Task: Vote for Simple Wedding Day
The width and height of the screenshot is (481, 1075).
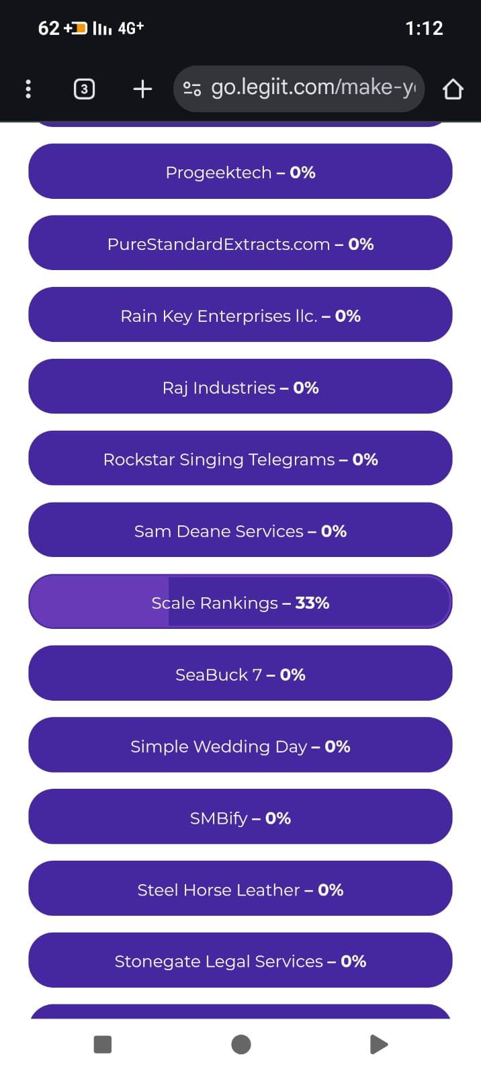Action: point(240,746)
